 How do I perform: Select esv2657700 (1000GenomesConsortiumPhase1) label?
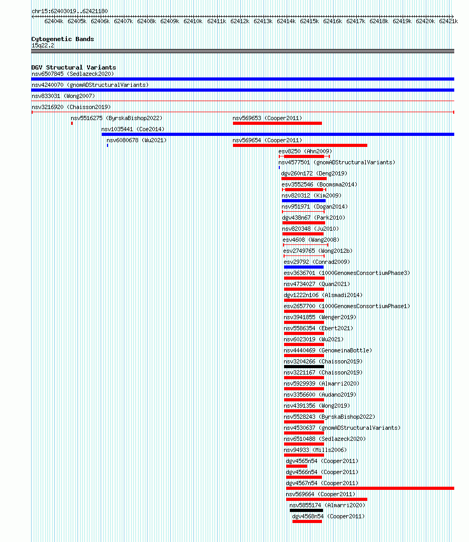347,306
